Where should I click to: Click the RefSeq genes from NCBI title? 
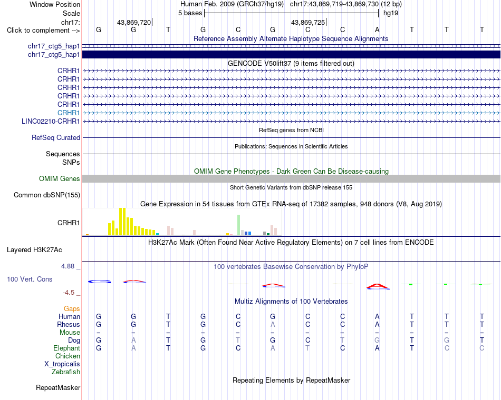(x=291, y=130)
